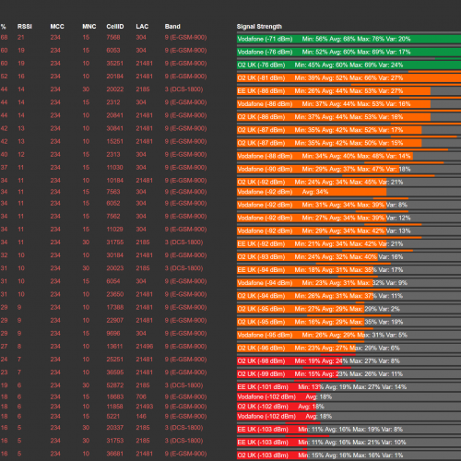The image size is (461, 461).
Task: Click the O2 UK (-93 dBm) signal bar
Action: click(x=307, y=257)
